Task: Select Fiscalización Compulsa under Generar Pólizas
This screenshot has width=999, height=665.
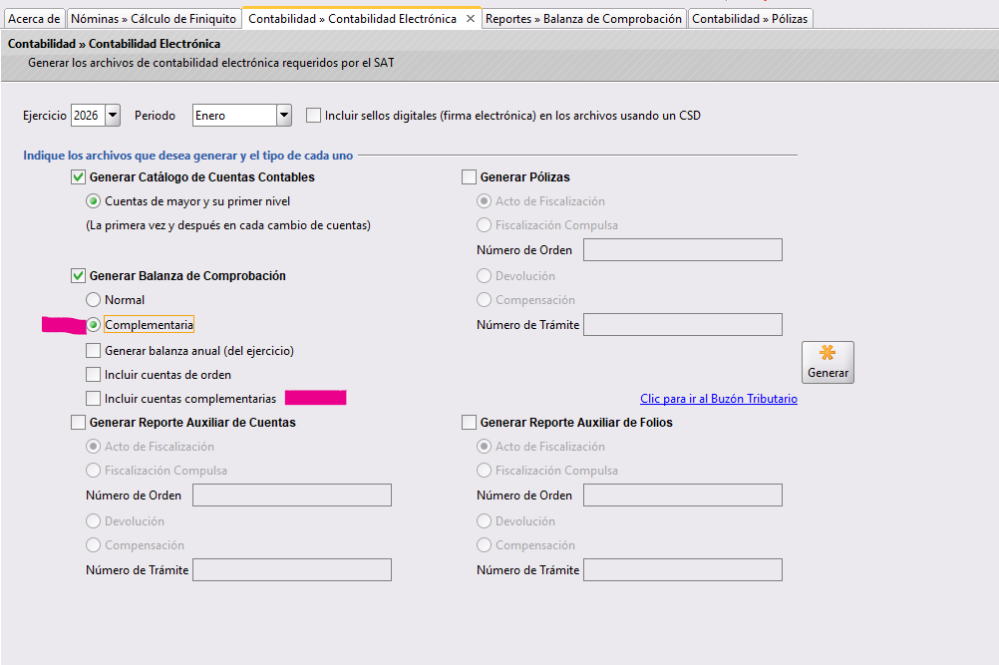Action: tap(485, 225)
